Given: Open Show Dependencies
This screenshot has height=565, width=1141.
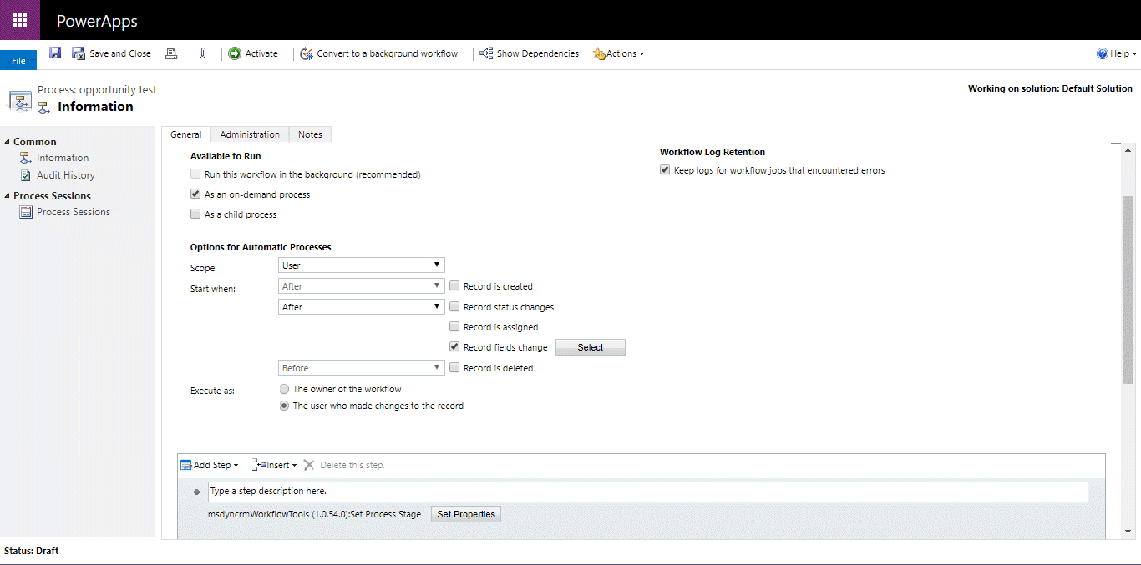Looking at the screenshot, I should pyautogui.click(x=529, y=53).
